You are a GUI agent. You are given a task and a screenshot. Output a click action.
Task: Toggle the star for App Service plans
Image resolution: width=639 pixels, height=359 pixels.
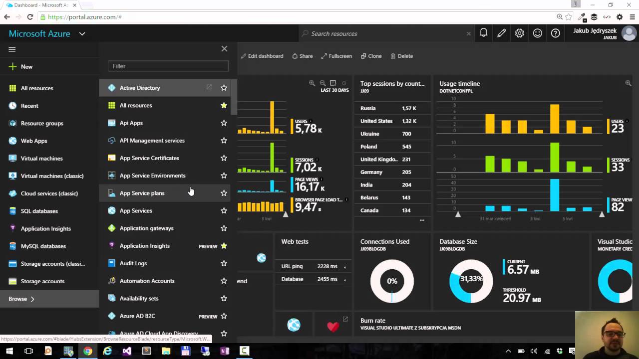pos(224,193)
